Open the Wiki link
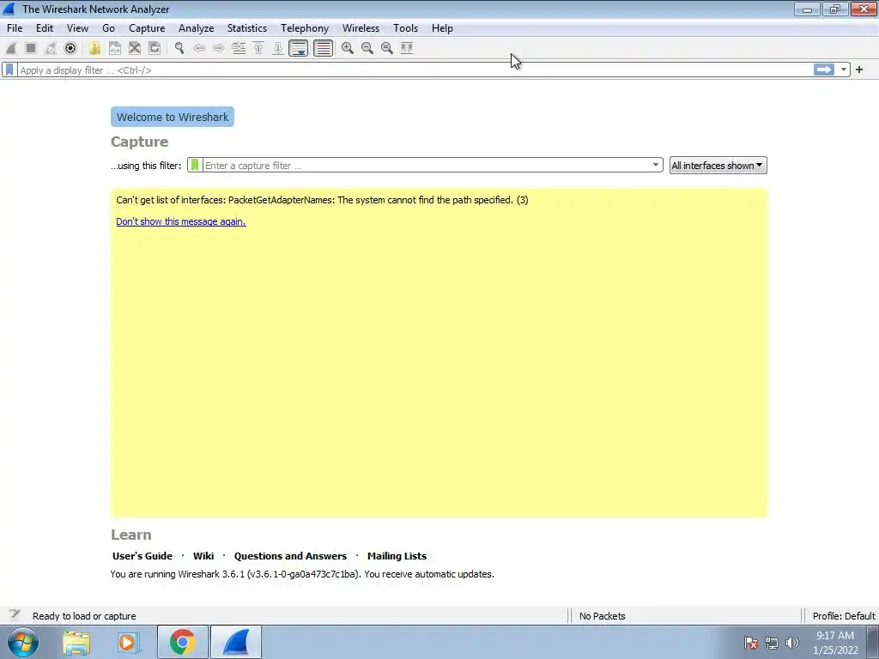Image resolution: width=879 pixels, height=659 pixels. click(203, 556)
